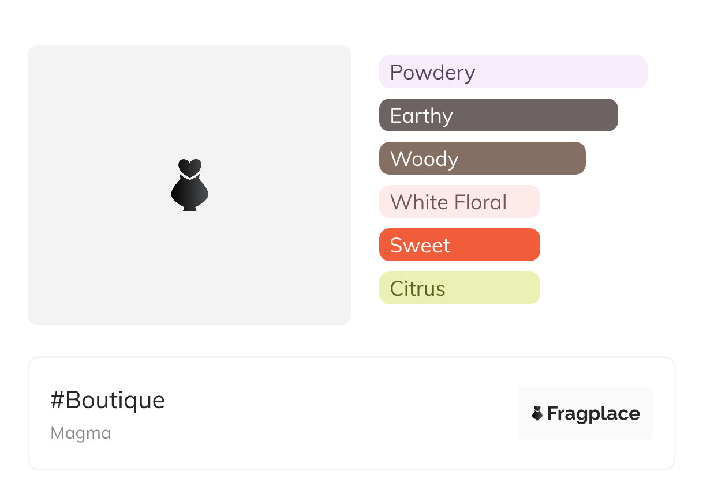Image resolution: width=703 pixels, height=498 pixels.
Task: Open the #Boutique fragrance title
Action: click(x=108, y=400)
